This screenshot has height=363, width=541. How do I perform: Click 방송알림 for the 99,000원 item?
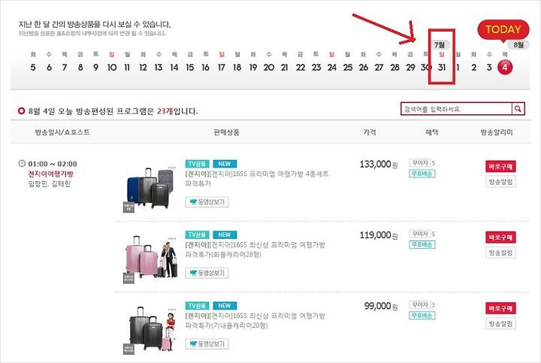(x=500, y=324)
